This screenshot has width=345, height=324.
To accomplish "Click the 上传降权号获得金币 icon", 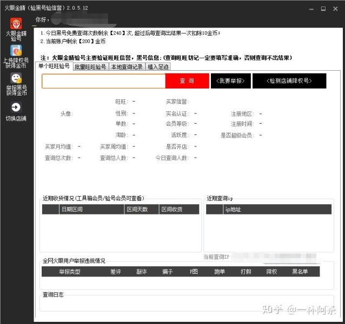I will tap(16, 51).
